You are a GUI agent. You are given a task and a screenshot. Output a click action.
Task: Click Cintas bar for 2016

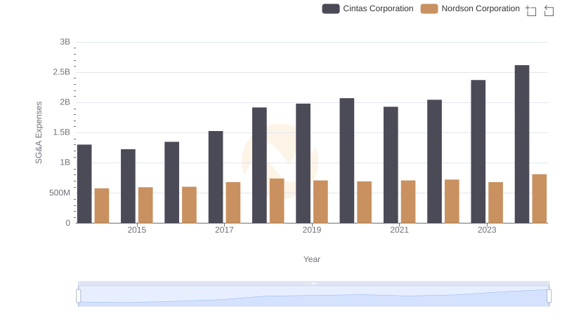coord(172,182)
